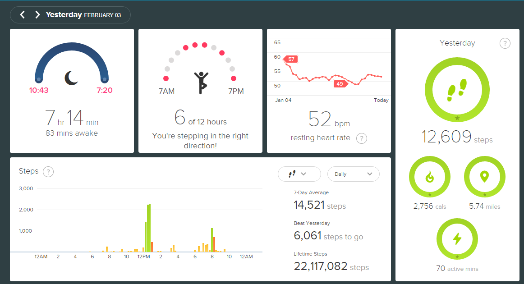The height and width of the screenshot is (284, 524).
Task: Go to previous day with left arrow
Action: coord(23,15)
